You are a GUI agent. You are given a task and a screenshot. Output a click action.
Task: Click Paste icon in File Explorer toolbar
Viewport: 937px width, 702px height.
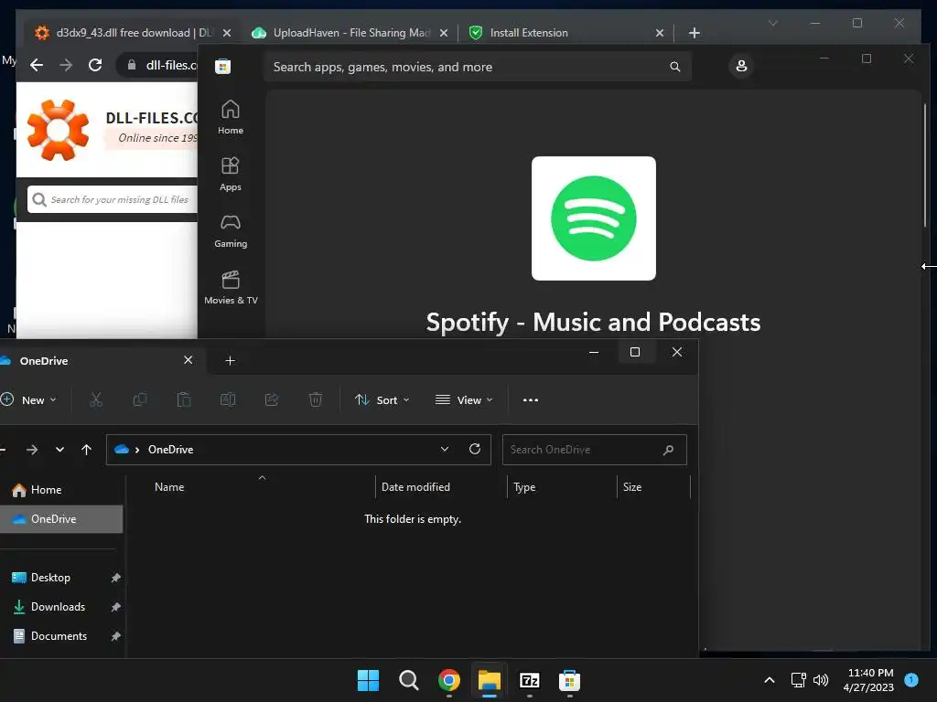[x=184, y=400]
